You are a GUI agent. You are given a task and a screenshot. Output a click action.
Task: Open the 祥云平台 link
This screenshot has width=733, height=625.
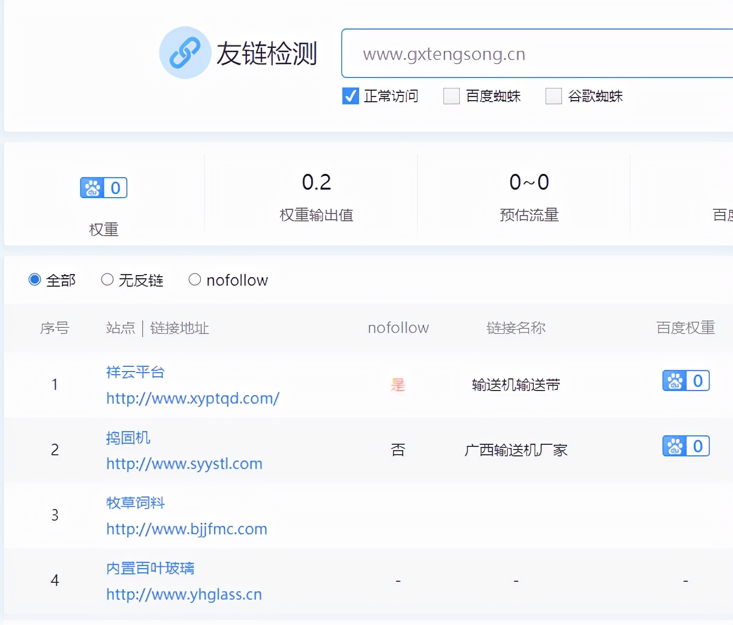135,372
